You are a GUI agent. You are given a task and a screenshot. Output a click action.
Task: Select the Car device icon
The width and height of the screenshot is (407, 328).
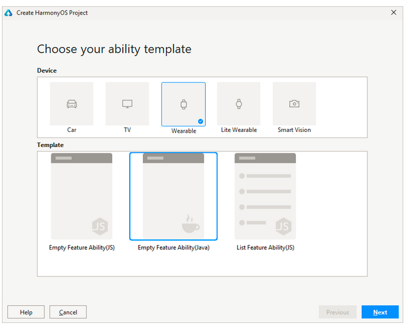(71, 104)
